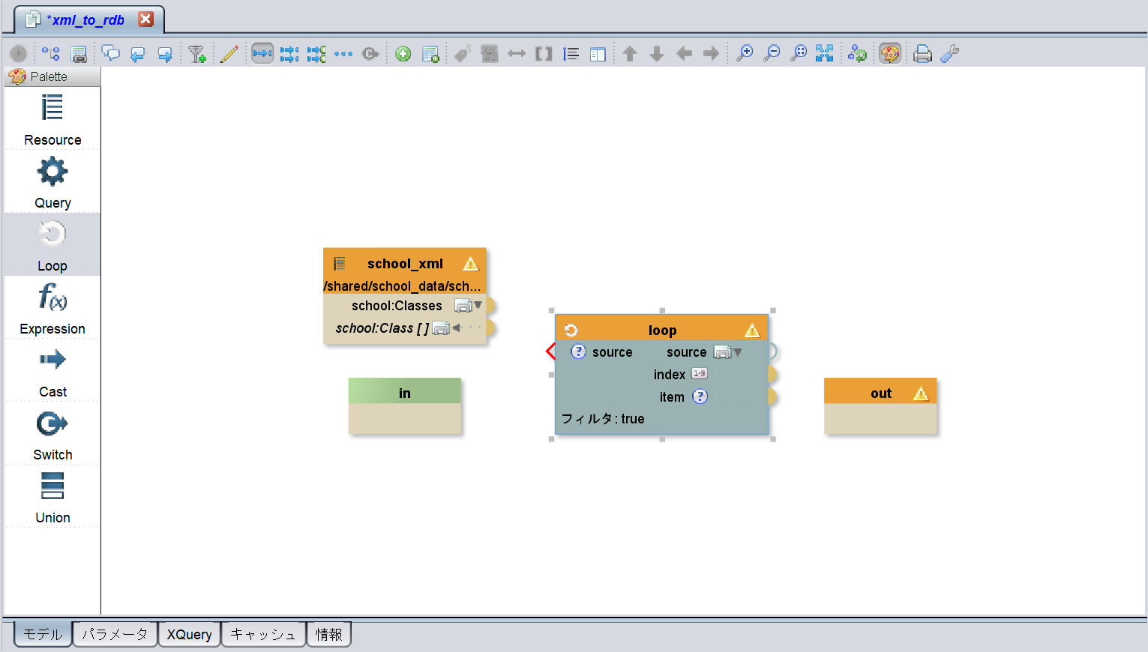This screenshot has width=1148, height=652.
Task: Click the gray switch arrow toolbar icon
Action: [370, 54]
